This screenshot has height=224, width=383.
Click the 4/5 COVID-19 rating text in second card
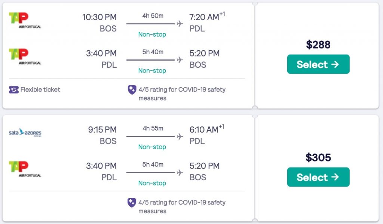tap(182, 207)
